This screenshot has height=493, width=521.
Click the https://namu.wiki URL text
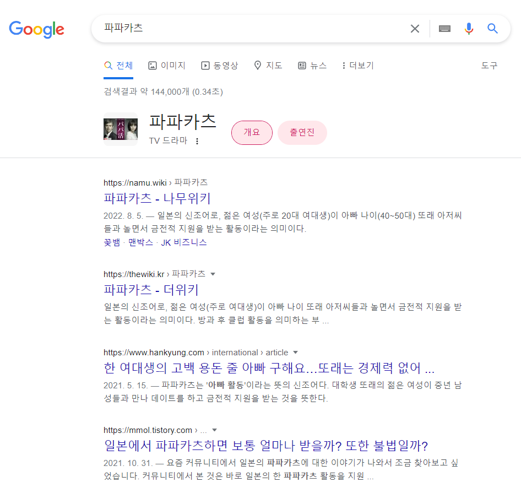(x=135, y=183)
